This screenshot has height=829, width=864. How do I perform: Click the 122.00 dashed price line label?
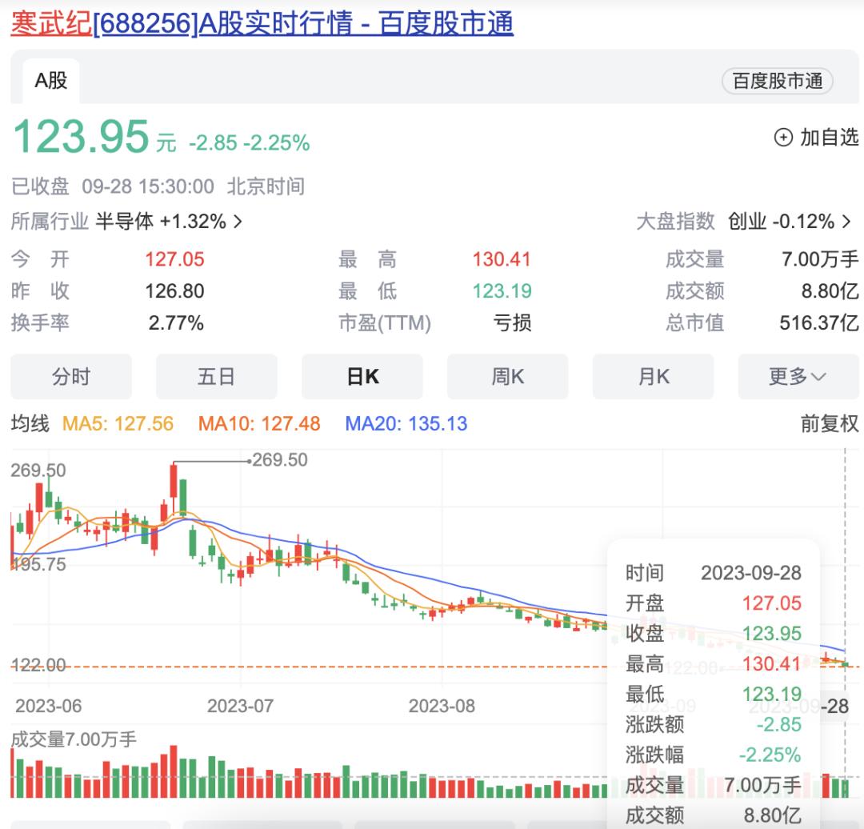pos(38,665)
